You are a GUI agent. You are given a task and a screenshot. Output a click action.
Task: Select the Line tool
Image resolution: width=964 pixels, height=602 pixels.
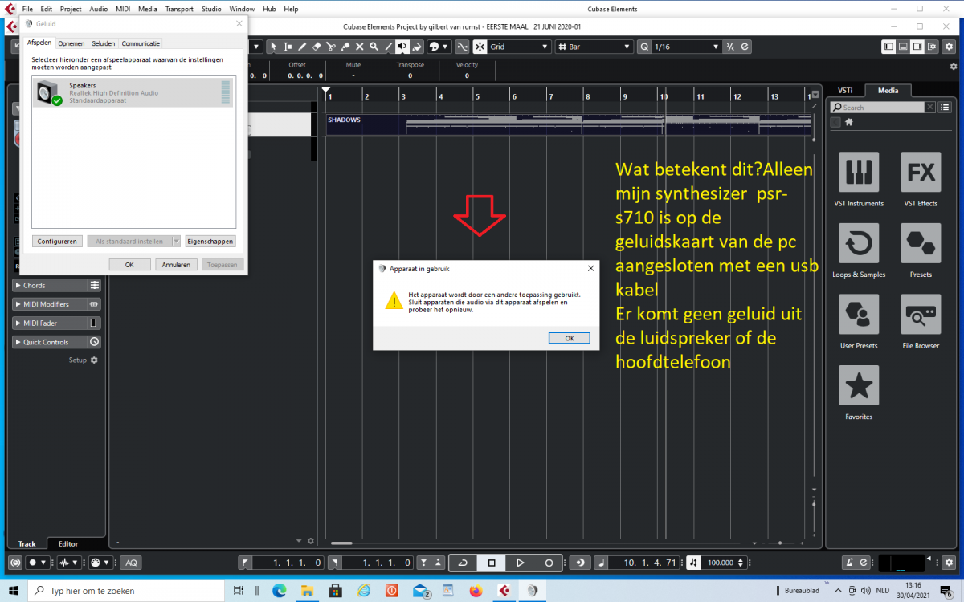tap(388, 47)
